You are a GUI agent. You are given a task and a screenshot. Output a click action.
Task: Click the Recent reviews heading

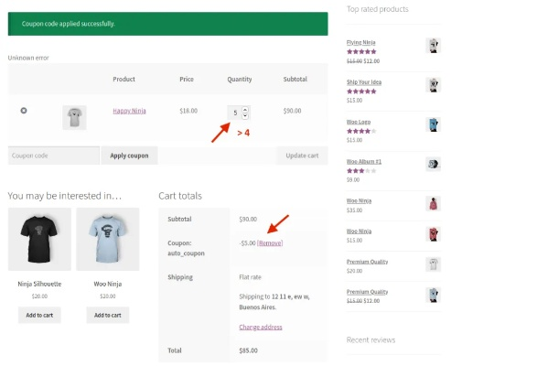click(371, 340)
